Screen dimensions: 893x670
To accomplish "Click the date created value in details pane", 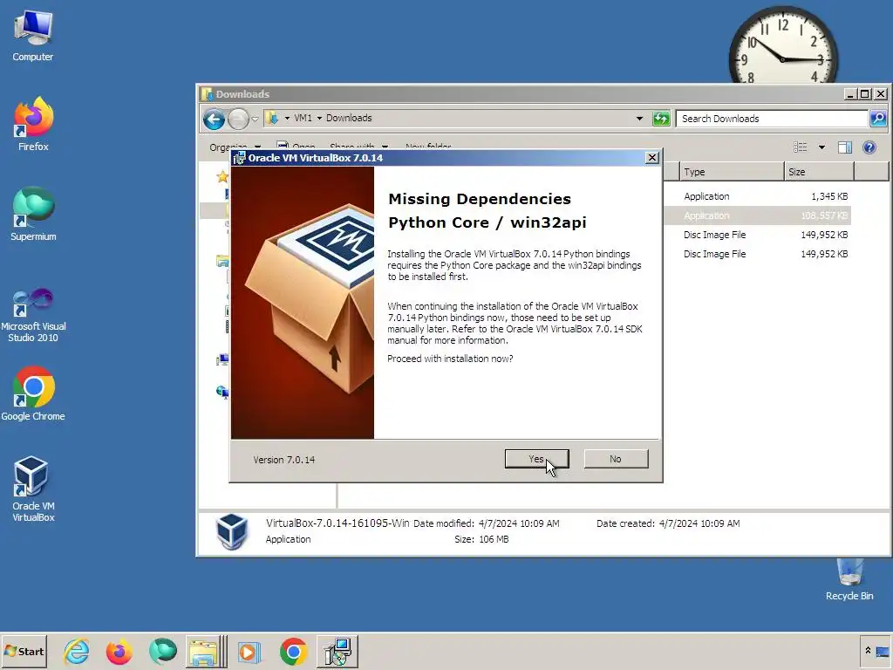I will pyautogui.click(x=699, y=523).
